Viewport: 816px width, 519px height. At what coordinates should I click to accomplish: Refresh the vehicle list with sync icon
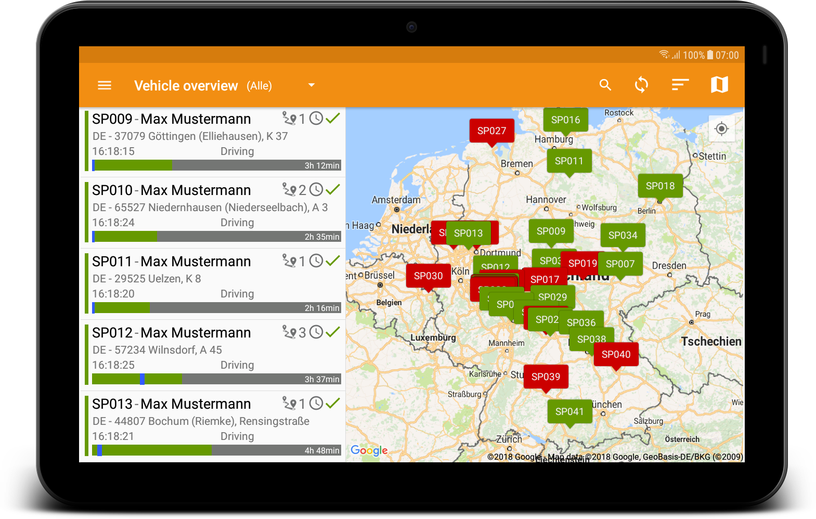642,85
